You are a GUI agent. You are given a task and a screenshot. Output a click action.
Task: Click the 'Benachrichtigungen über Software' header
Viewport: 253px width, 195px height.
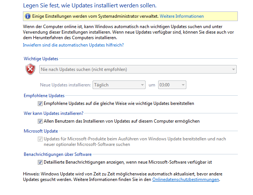click(x=58, y=154)
